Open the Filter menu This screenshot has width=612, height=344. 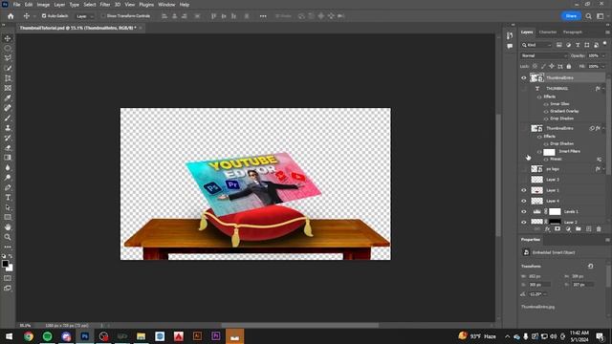(x=104, y=5)
